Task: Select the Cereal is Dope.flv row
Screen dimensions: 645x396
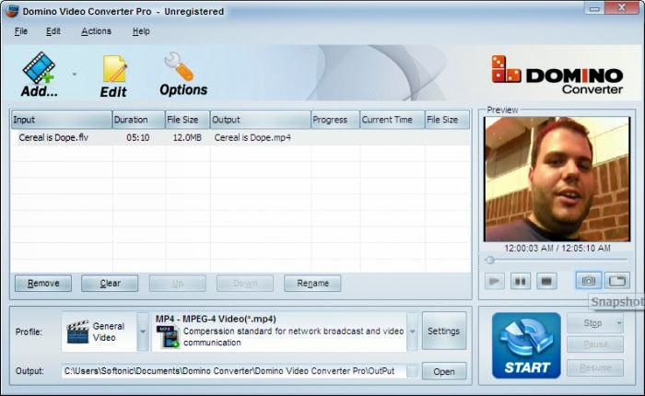Action: [240, 138]
